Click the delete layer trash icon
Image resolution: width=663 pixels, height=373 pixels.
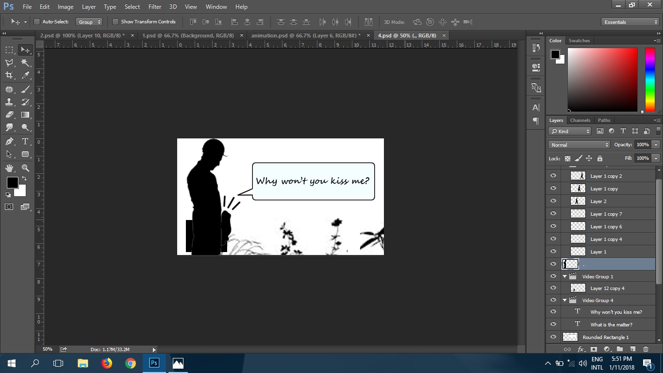coord(646,349)
